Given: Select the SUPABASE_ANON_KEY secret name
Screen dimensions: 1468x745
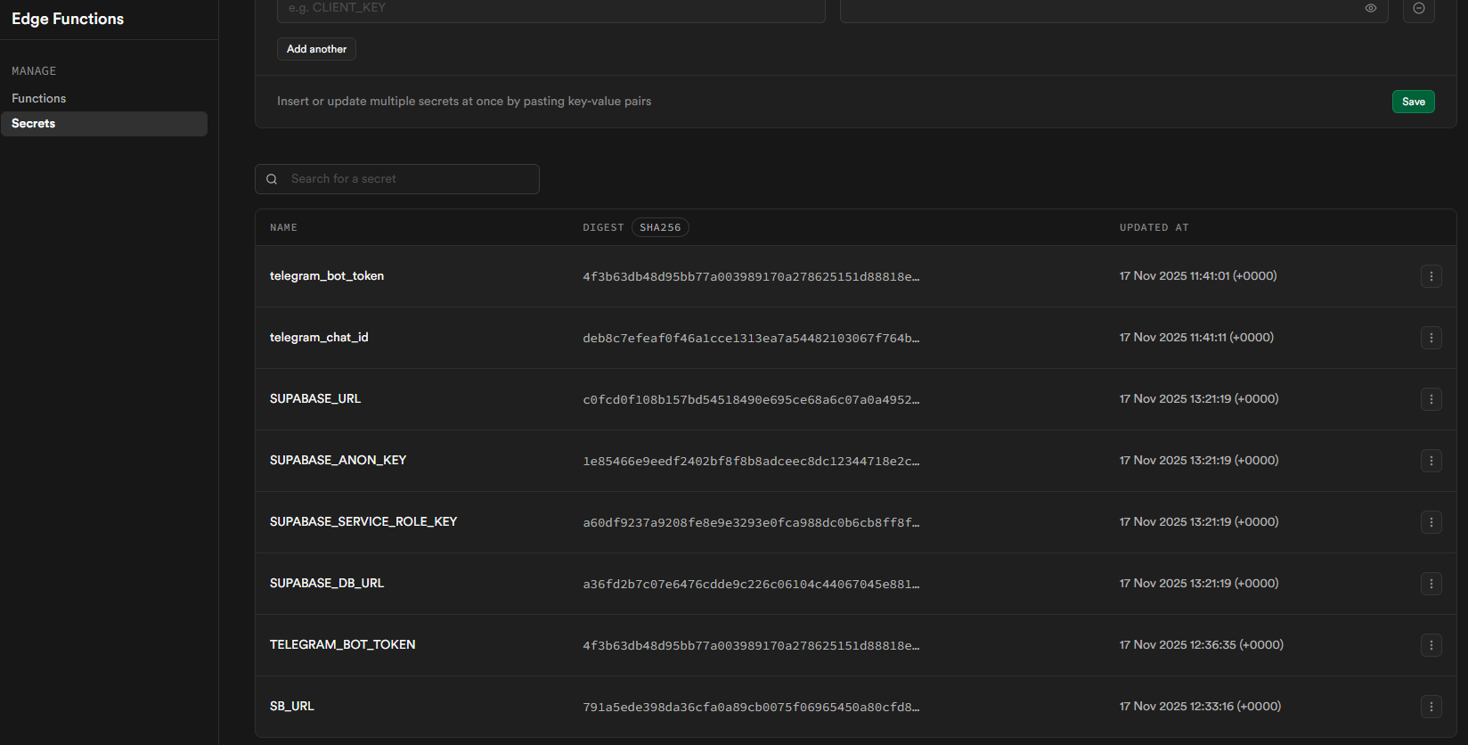Looking at the screenshot, I should (338, 461).
